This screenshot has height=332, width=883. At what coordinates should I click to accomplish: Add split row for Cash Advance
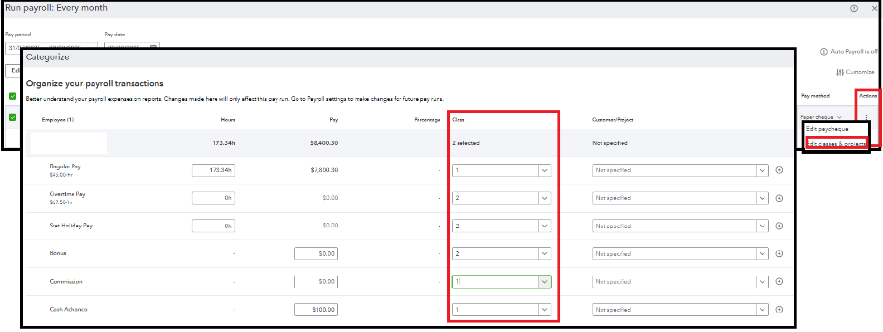[x=779, y=309]
